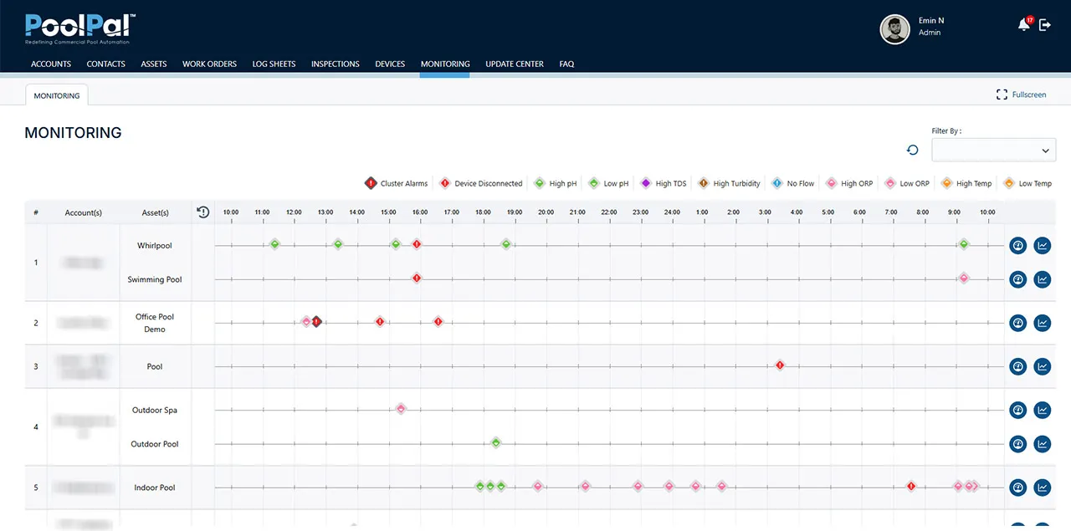This screenshot has width=1071, height=531.
Task: Click the notification bell icon
Action: (1023, 25)
